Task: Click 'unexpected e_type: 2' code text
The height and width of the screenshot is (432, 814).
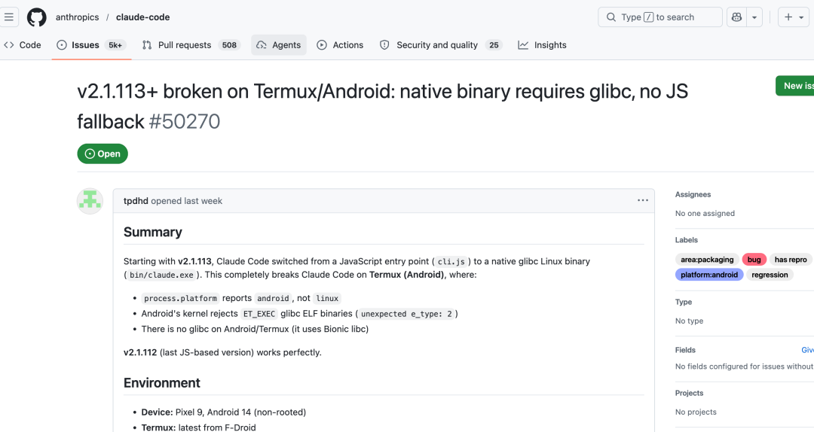Action: (406, 314)
